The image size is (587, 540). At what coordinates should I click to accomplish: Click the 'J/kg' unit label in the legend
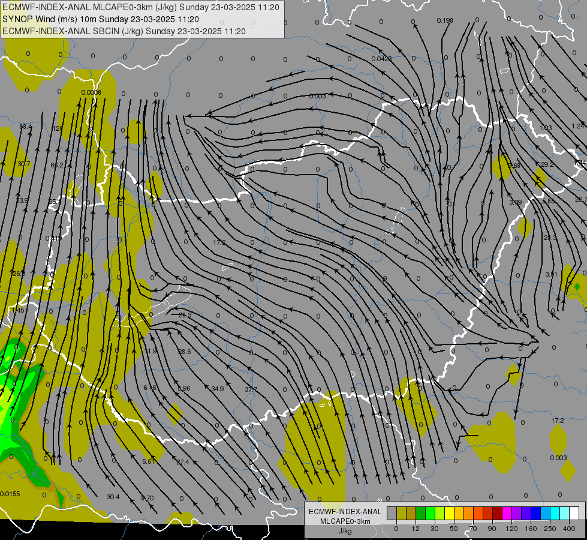tap(345, 531)
